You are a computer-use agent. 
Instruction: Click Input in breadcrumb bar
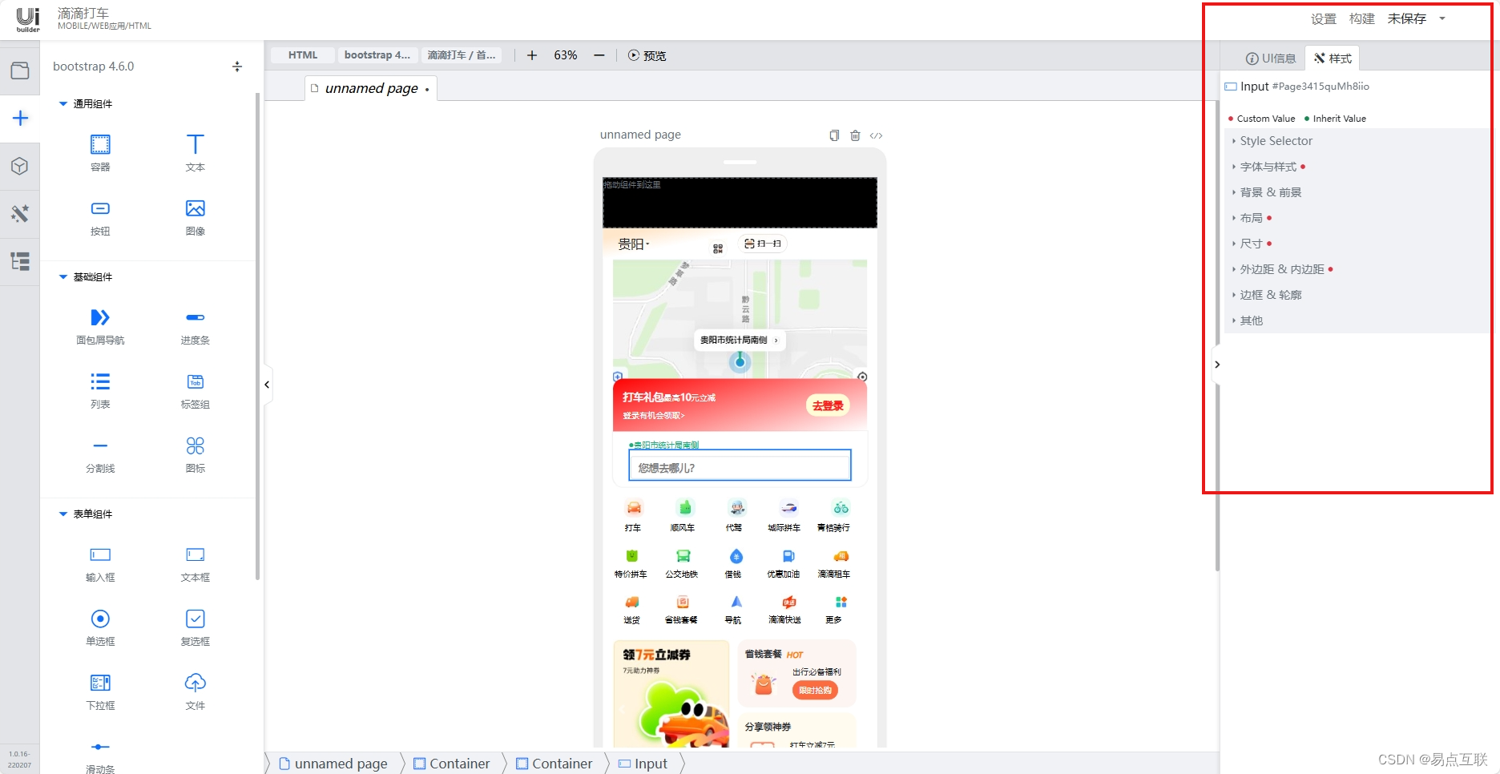[x=643, y=764]
